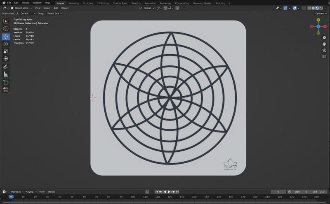Image resolution: width=330 pixels, height=204 pixels.
Task: Click the bottom toolbar icon below Add Cube
Action: pyautogui.click(x=6, y=89)
